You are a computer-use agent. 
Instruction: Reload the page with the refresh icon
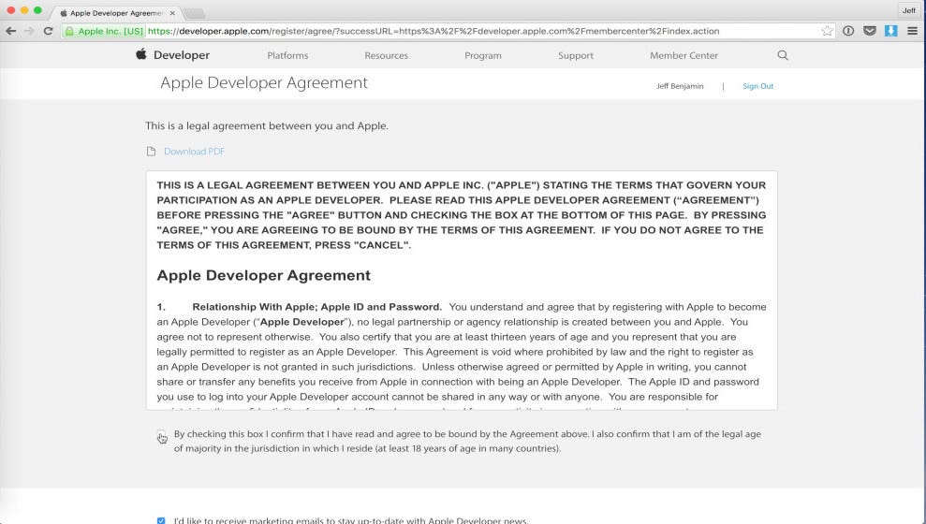pos(49,31)
